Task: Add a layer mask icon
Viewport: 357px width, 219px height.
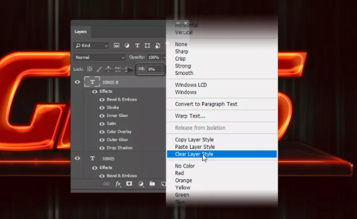Action: 129,183
